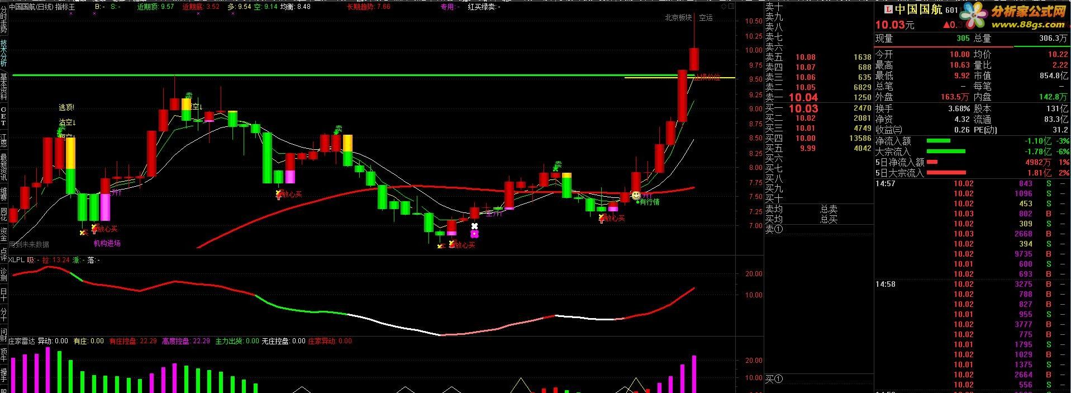This screenshot has width=1071, height=393.
Task: Click the 买四 volume 13586
Action: pyautogui.click(x=860, y=138)
